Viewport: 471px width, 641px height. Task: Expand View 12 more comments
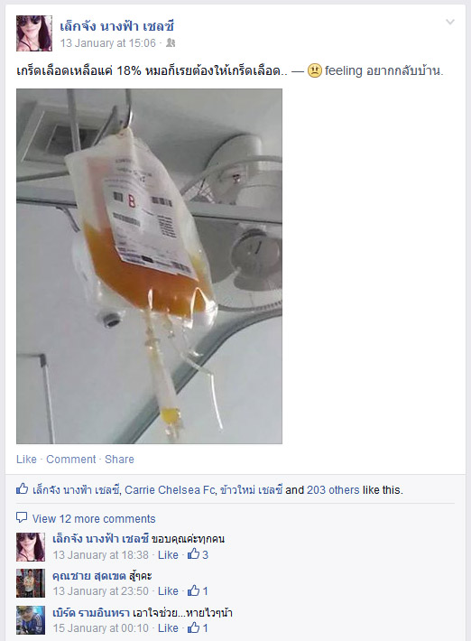94,519
